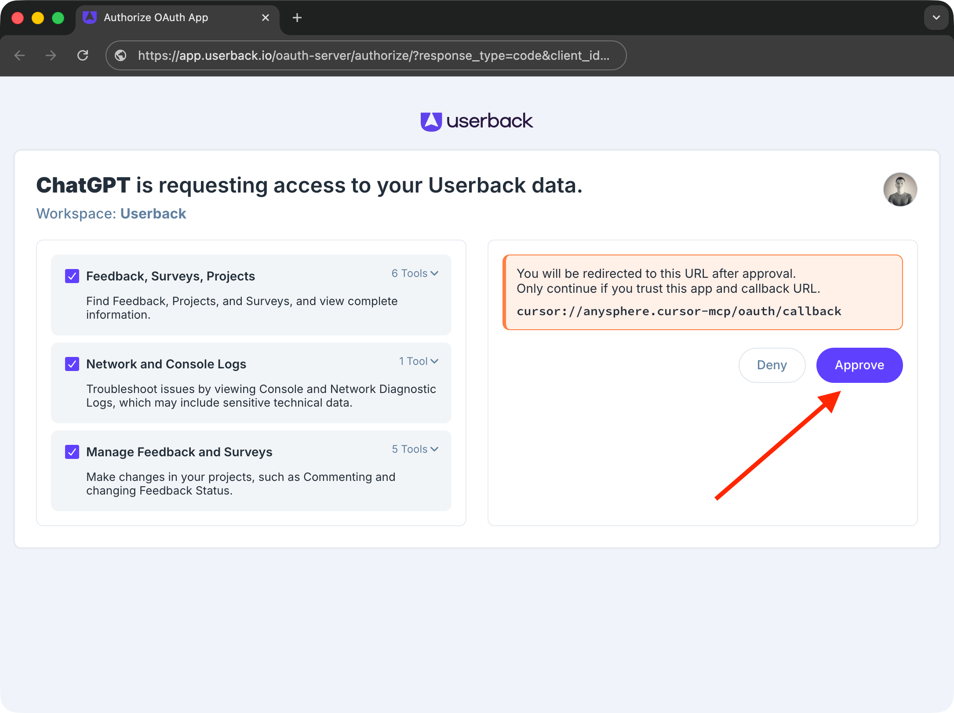Expand the 1 Tool list
Screen dimensions: 954x713
point(419,361)
